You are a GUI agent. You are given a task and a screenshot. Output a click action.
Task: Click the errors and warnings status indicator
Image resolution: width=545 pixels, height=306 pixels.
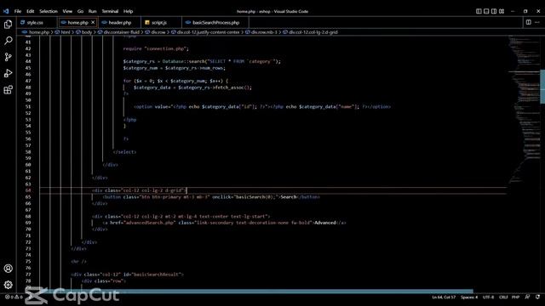[x=14, y=297]
